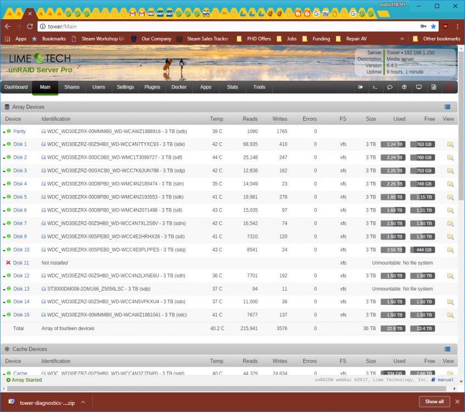Expand the Disk 15 dropdown arrow

(4, 315)
